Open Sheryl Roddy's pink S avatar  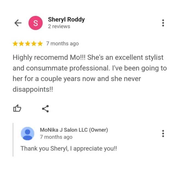36,23
